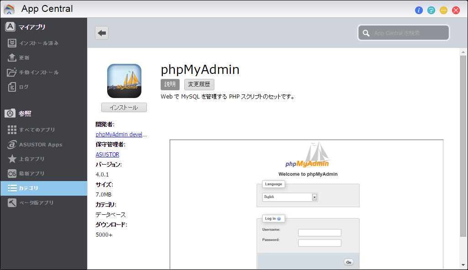Open the マイアプリ section in the sidebar
This screenshot has width=468, height=270.
coord(27,26)
